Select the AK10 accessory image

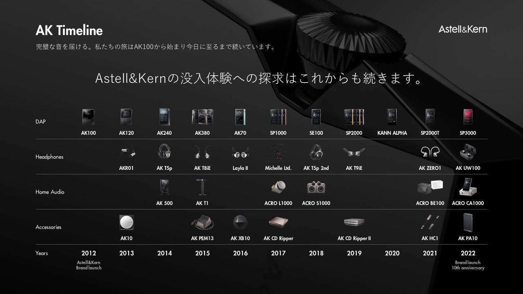coord(127,223)
